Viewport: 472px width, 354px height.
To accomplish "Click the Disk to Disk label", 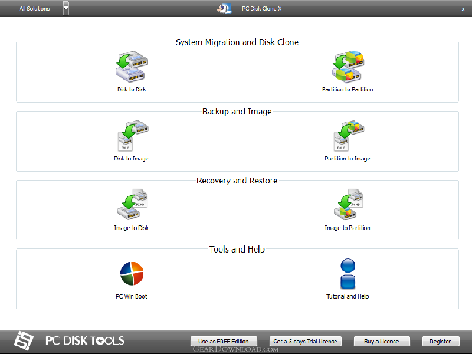I will coord(132,90).
